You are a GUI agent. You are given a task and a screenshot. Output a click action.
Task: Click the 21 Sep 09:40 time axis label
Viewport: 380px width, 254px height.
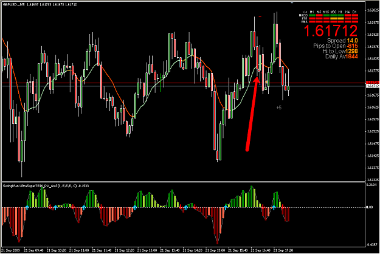pyautogui.click(x=34, y=250)
